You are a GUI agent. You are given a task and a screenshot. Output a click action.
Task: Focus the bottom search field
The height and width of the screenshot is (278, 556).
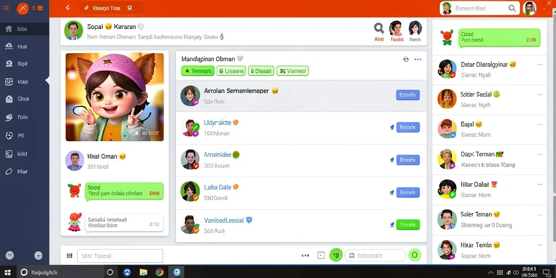tap(375, 255)
